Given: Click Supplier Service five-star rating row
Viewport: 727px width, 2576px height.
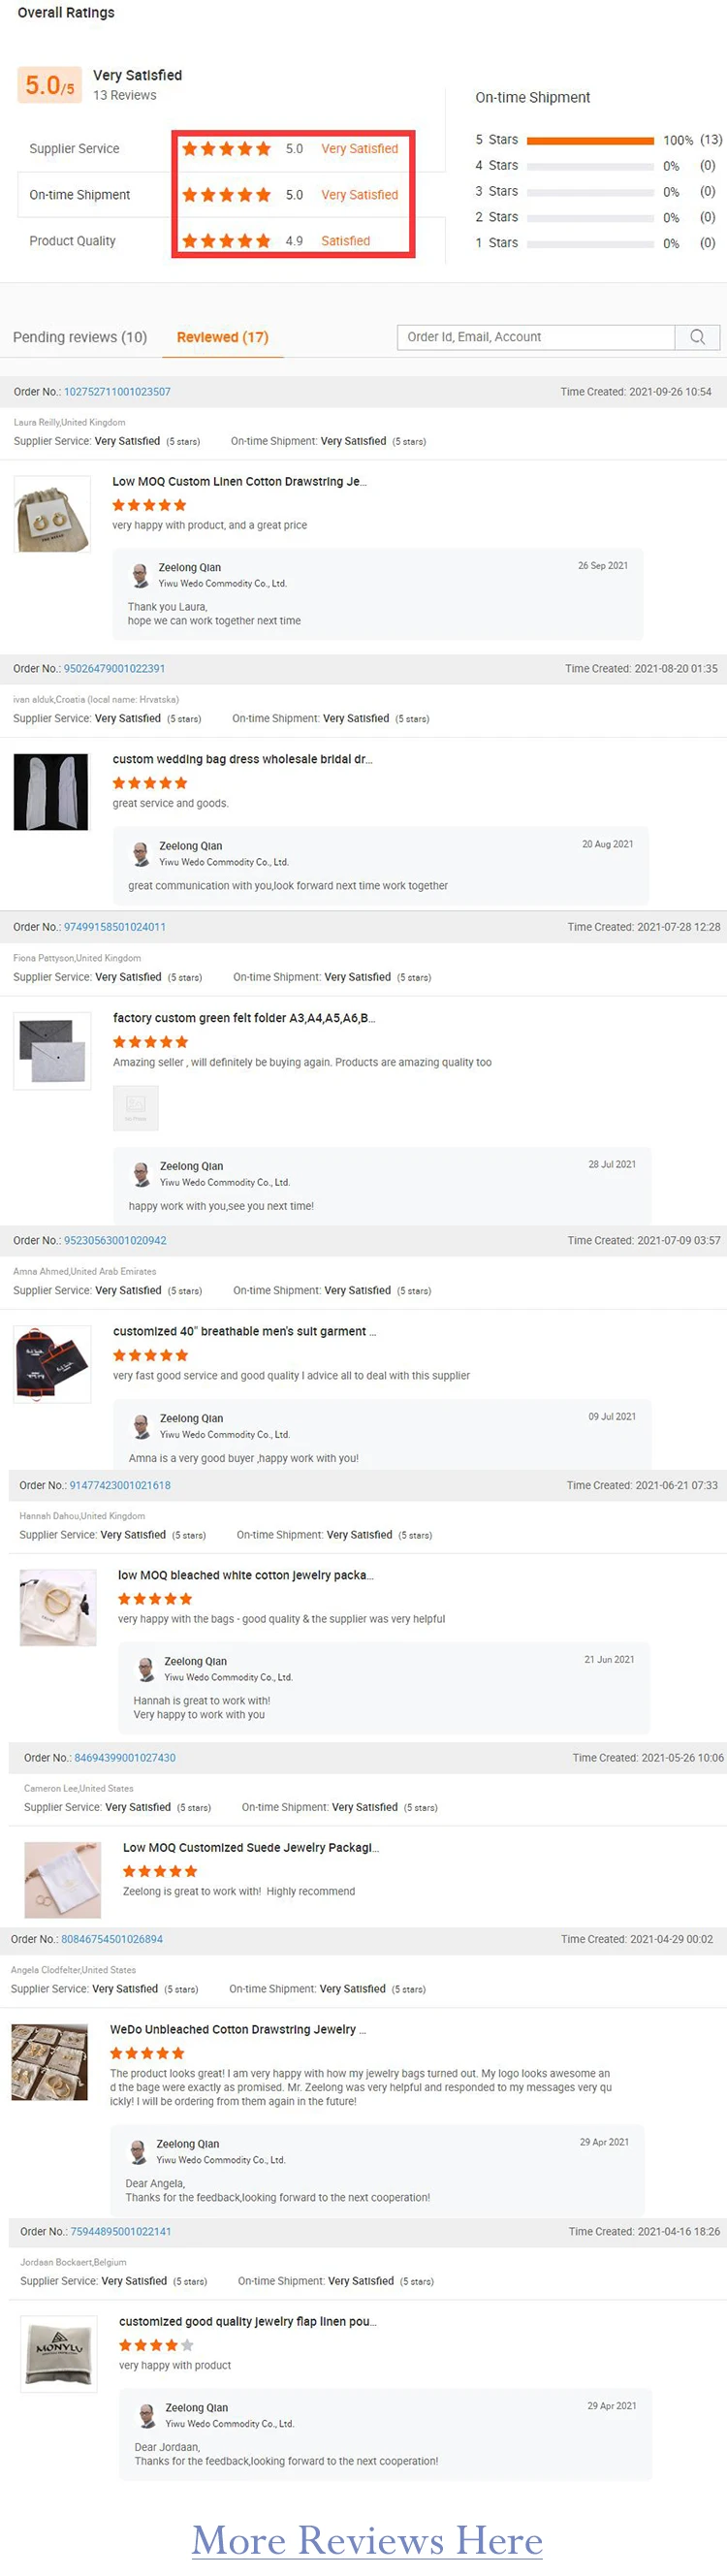Looking at the screenshot, I should (226, 149).
